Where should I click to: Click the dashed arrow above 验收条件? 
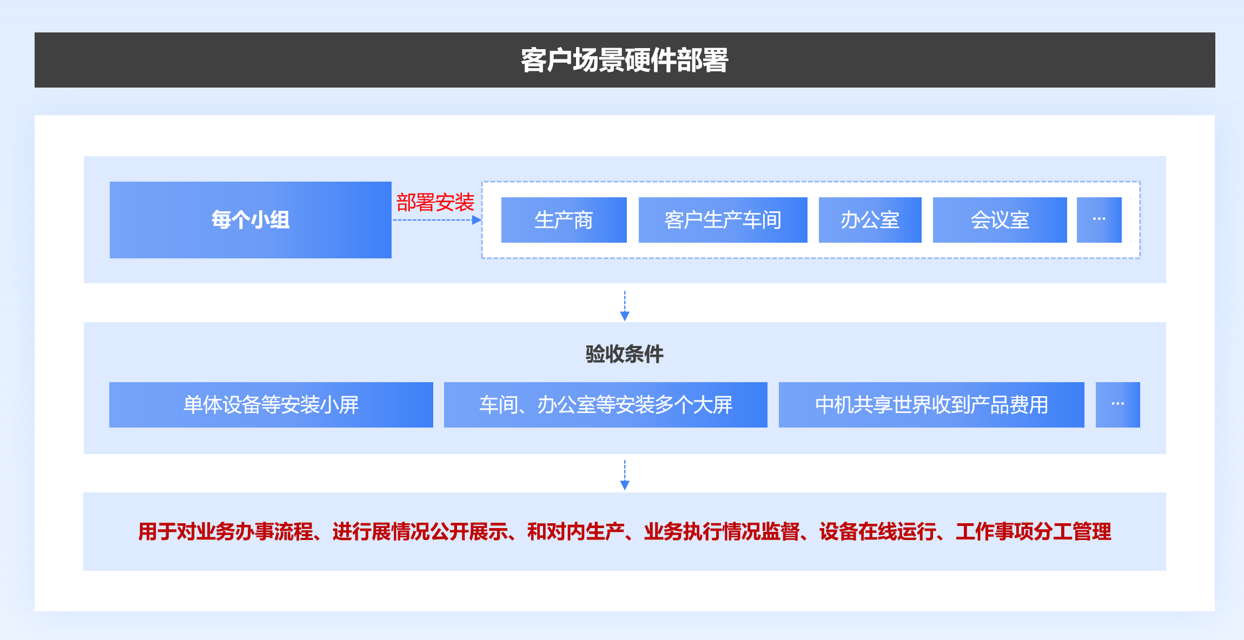625,305
